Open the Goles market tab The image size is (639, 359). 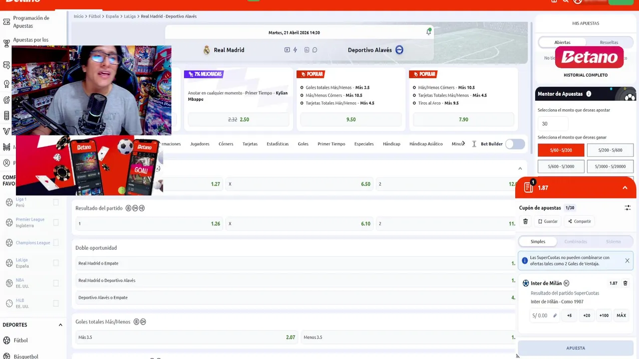303,144
